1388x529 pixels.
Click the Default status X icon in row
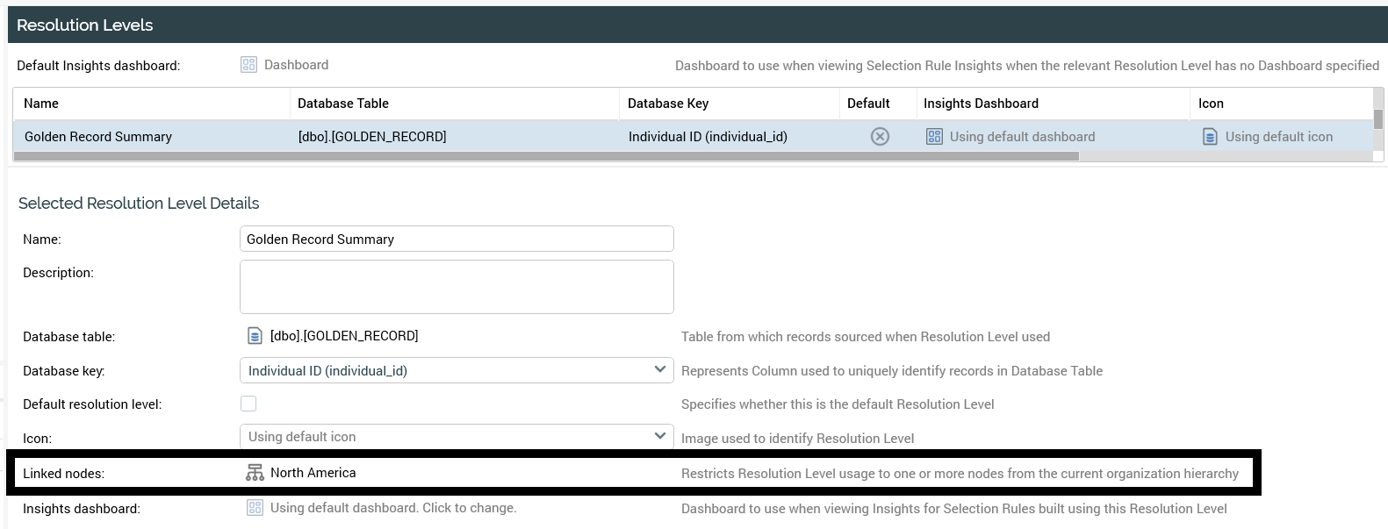879,137
